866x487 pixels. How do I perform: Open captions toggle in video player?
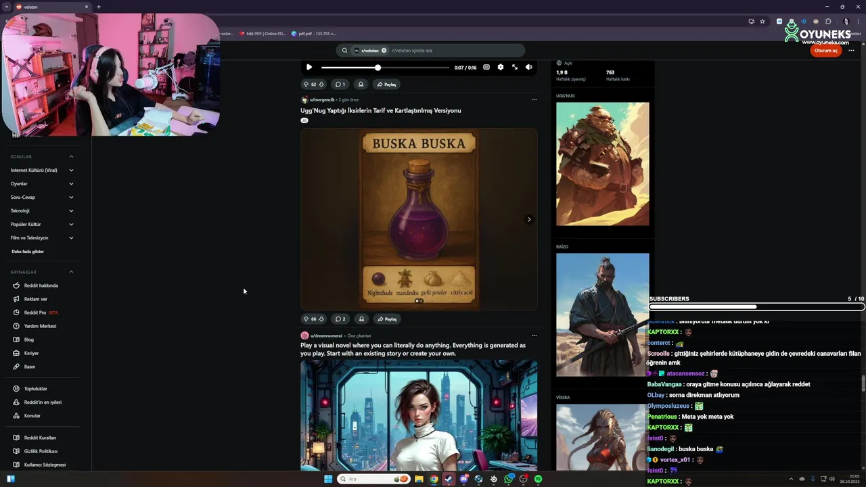[x=486, y=67]
